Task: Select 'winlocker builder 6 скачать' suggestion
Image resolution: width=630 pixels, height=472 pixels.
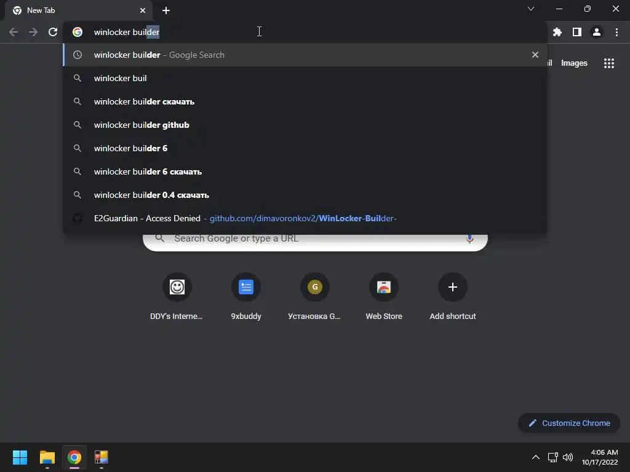Action: pyautogui.click(x=305, y=171)
